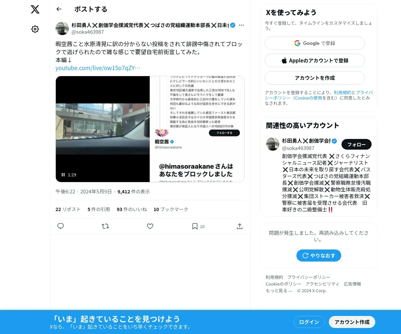Log in with bottom bar ログイン button
Image resolution: width=401 pixels, height=334 pixels.
coord(309,322)
